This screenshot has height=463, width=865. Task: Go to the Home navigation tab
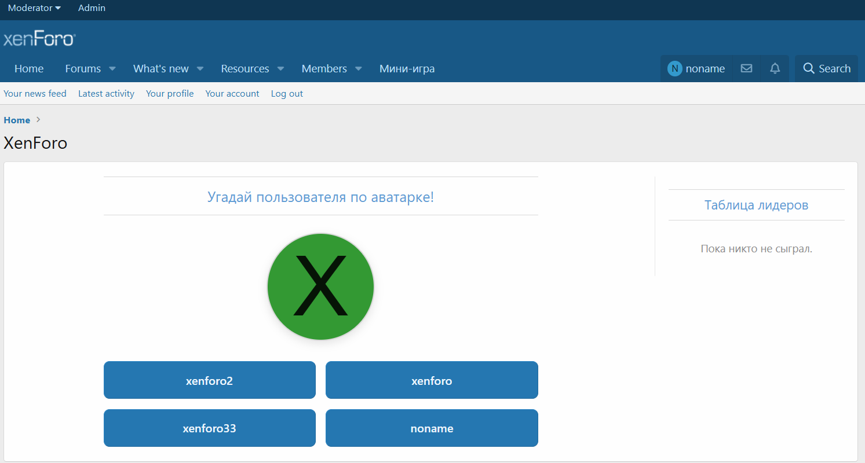click(x=29, y=68)
